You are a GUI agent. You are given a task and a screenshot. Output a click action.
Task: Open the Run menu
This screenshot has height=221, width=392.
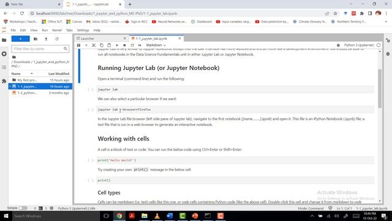coord(45,30)
